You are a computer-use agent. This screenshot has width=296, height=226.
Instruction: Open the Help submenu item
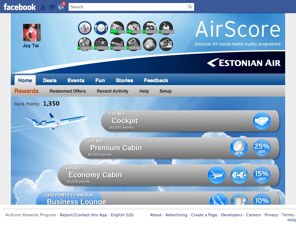144,91
